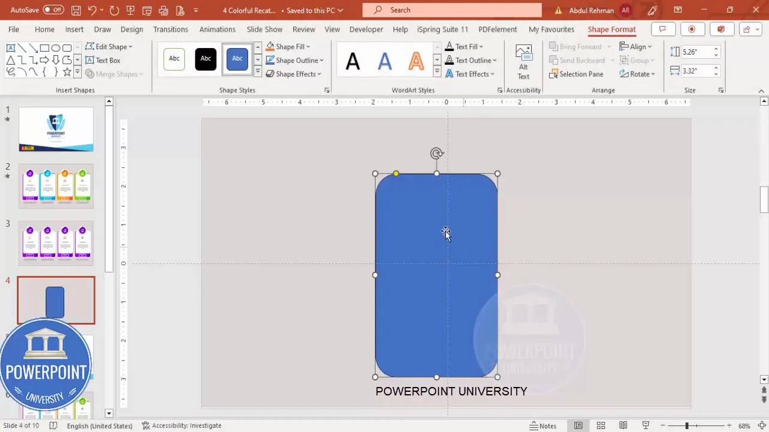Viewport: 769px width, 432px height.
Task: Click the zoom slider in the status bar
Action: pos(687,425)
